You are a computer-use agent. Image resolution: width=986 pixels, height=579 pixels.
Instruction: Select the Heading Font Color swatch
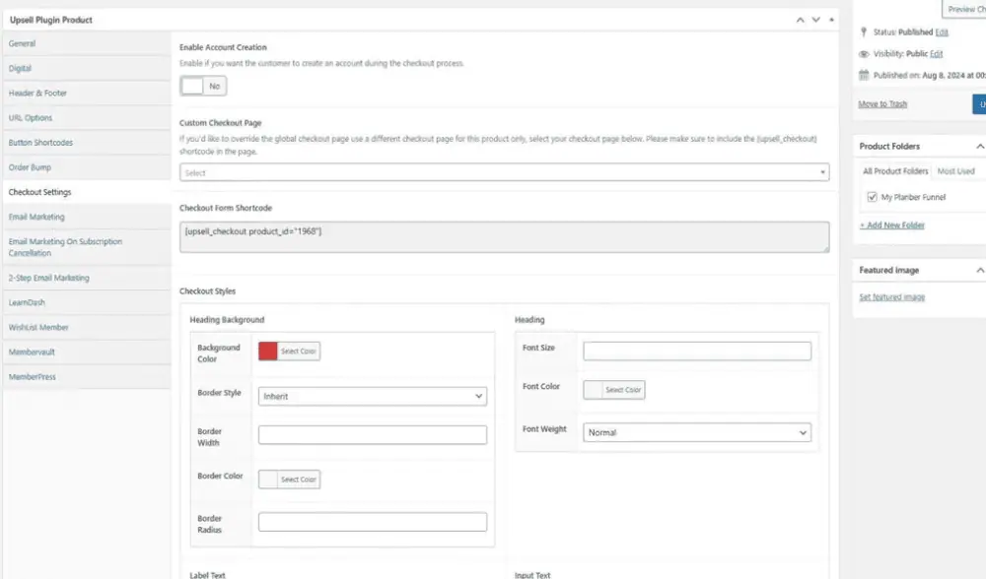tap(594, 390)
